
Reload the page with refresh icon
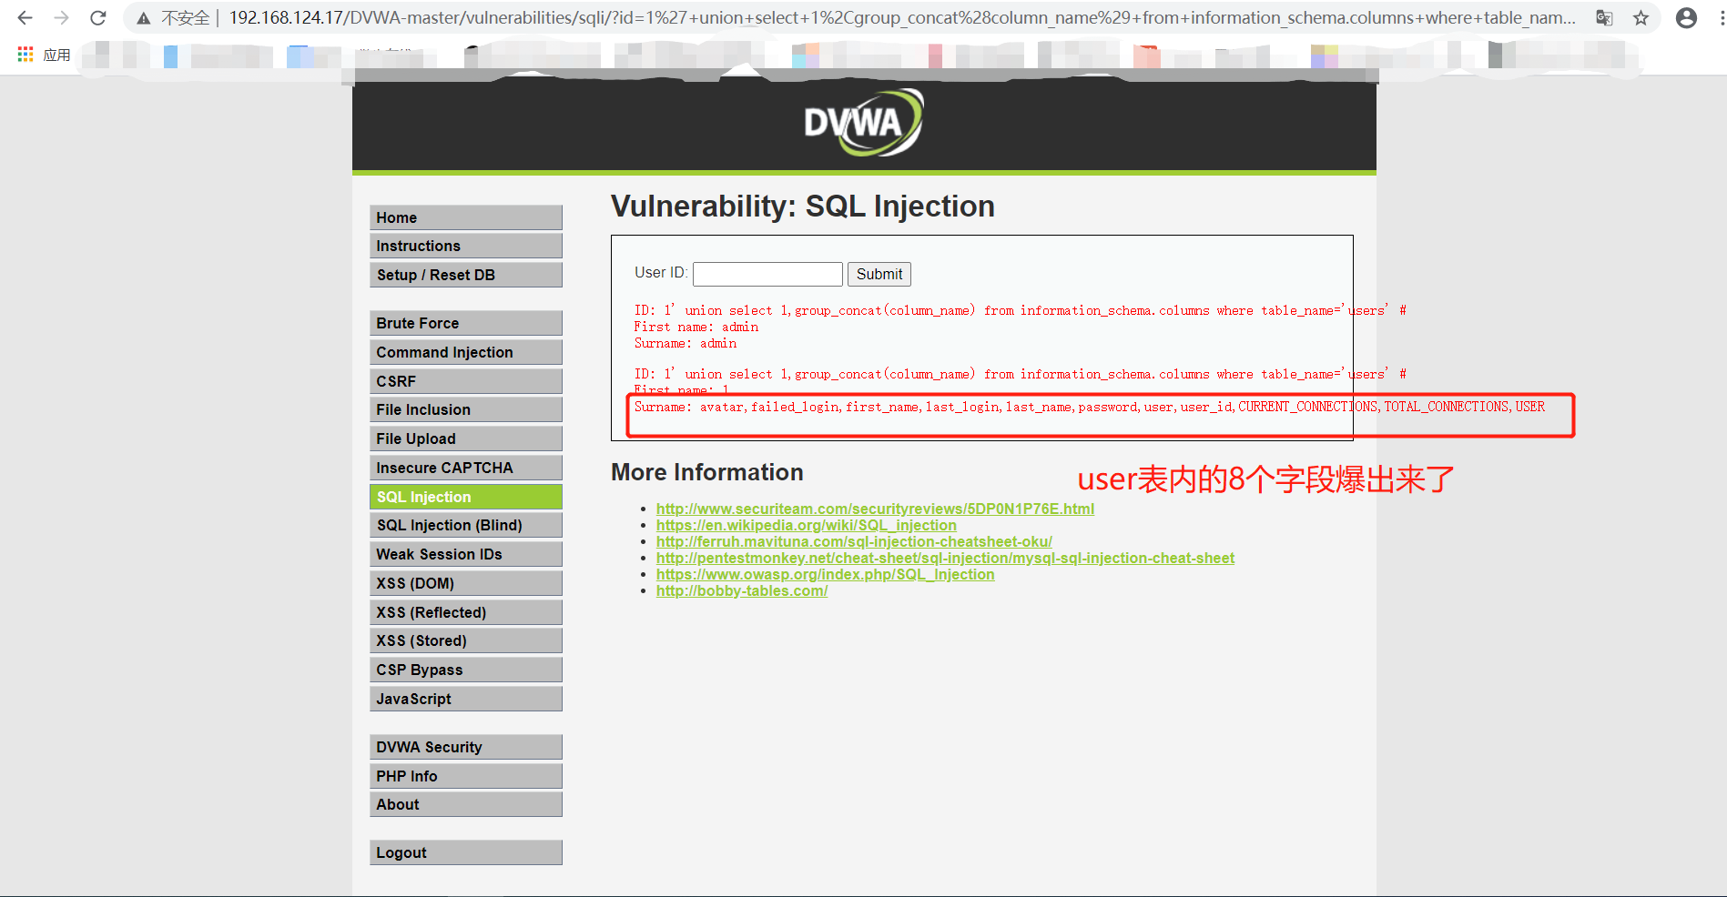97,18
